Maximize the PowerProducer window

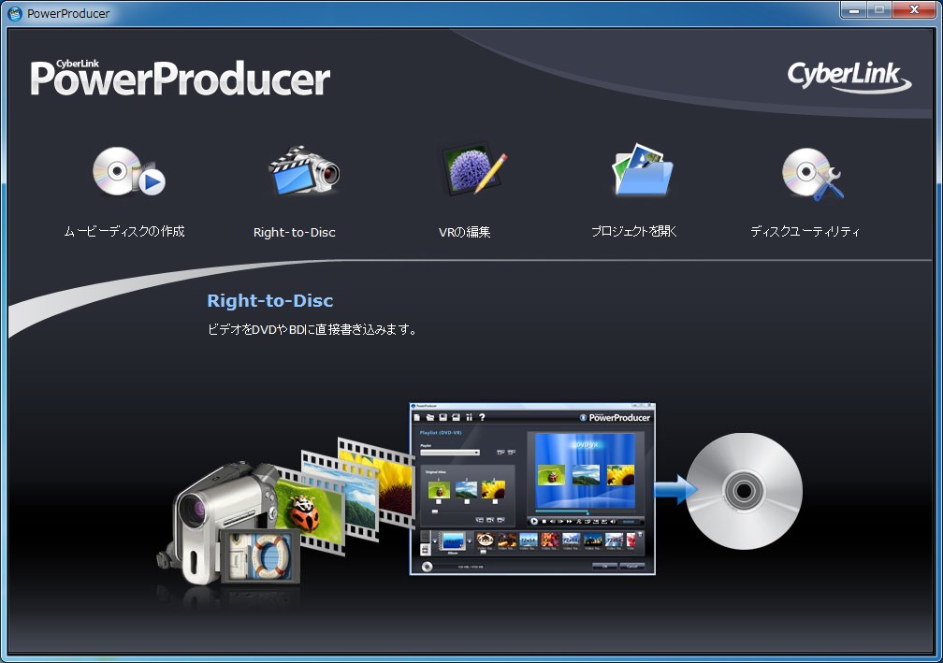click(879, 9)
